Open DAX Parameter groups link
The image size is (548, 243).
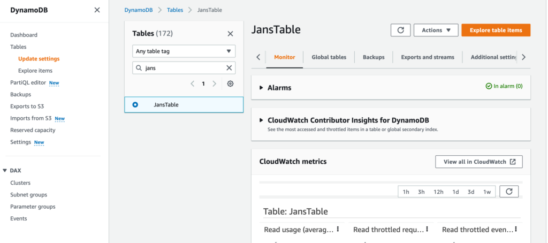pos(33,207)
